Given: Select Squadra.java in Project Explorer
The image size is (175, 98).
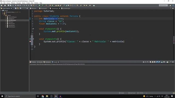Looking at the screenshot, I should (x=11, y=25).
